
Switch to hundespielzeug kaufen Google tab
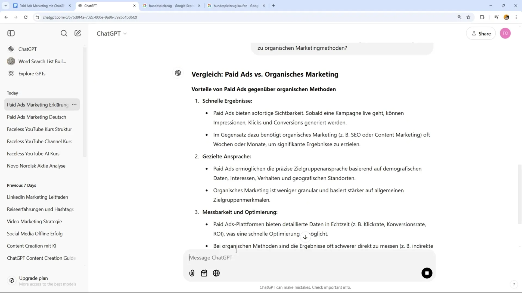(235, 6)
